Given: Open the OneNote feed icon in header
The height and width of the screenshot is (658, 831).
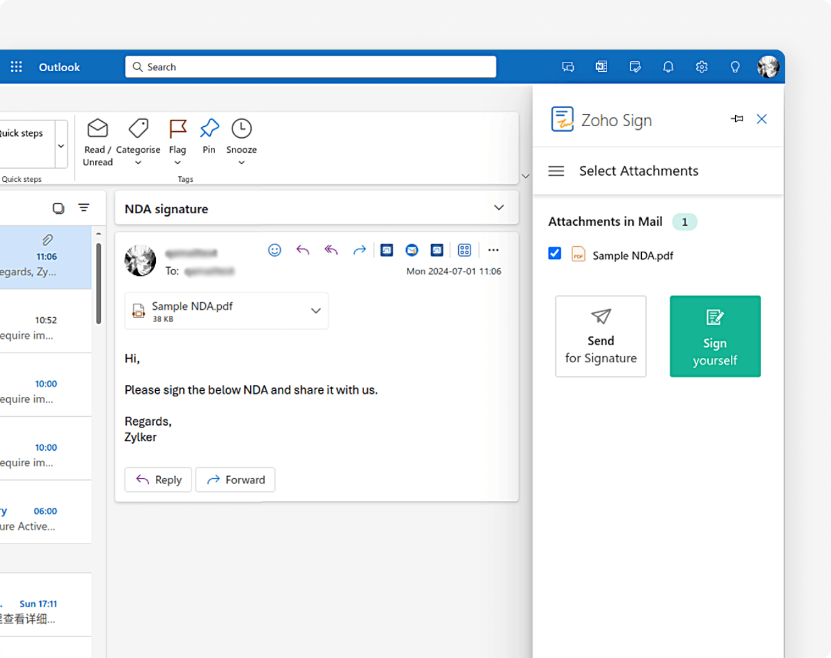Looking at the screenshot, I should [x=602, y=67].
